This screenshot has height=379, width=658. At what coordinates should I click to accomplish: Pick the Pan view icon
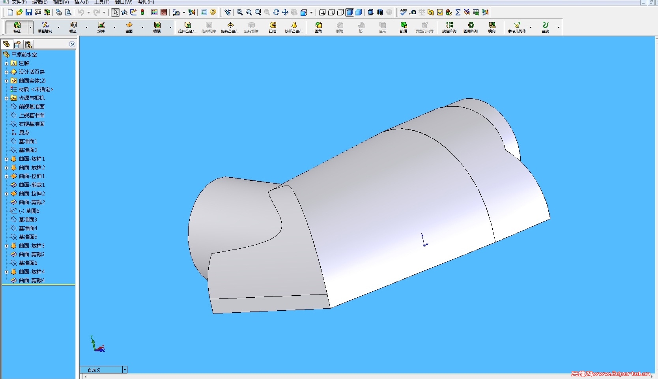point(285,13)
